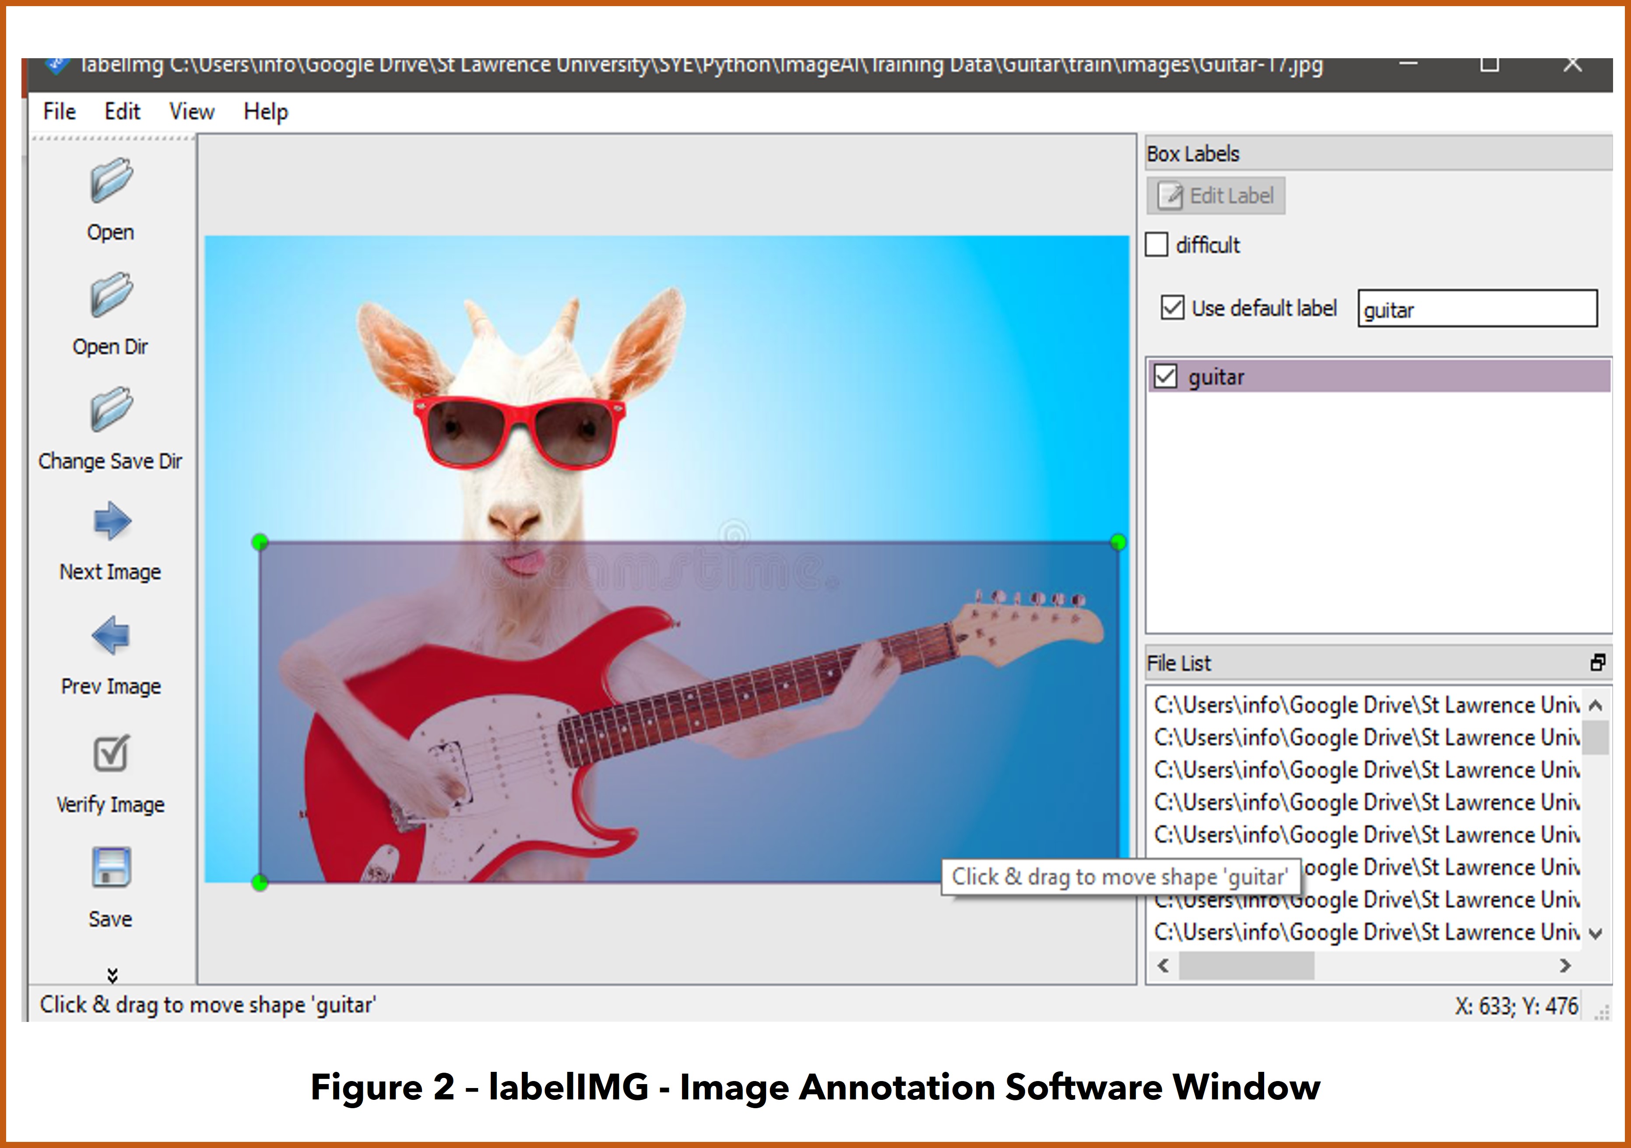Viewport: 1631px width, 1148px height.
Task: Open the View menu
Action: (192, 112)
